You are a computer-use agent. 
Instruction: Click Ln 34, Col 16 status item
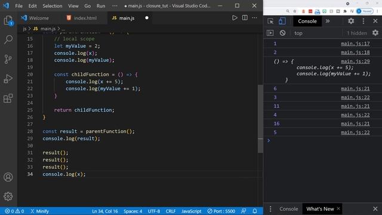tap(105, 211)
